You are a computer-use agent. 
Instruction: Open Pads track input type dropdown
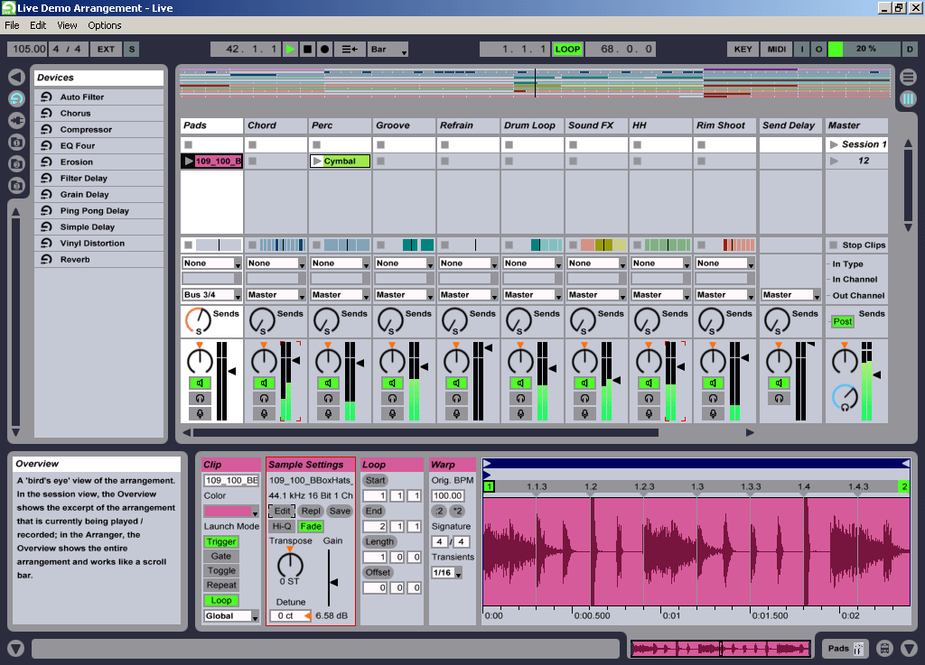(211, 263)
